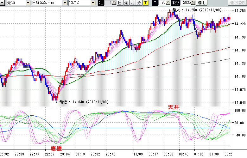Click the 足 bar-type label
This screenshot has height=158, width=247.
click(x=101, y=3)
